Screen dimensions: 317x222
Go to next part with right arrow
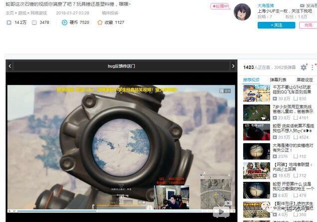click(233, 66)
